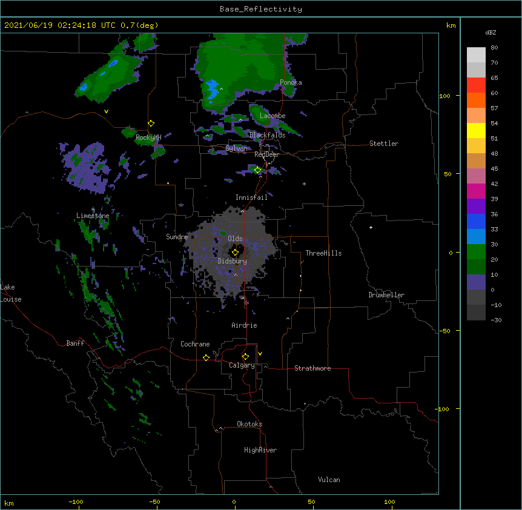
Task: Click the HighRiver city label
Action: tap(260, 450)
